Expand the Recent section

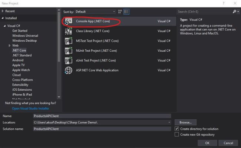3,11
